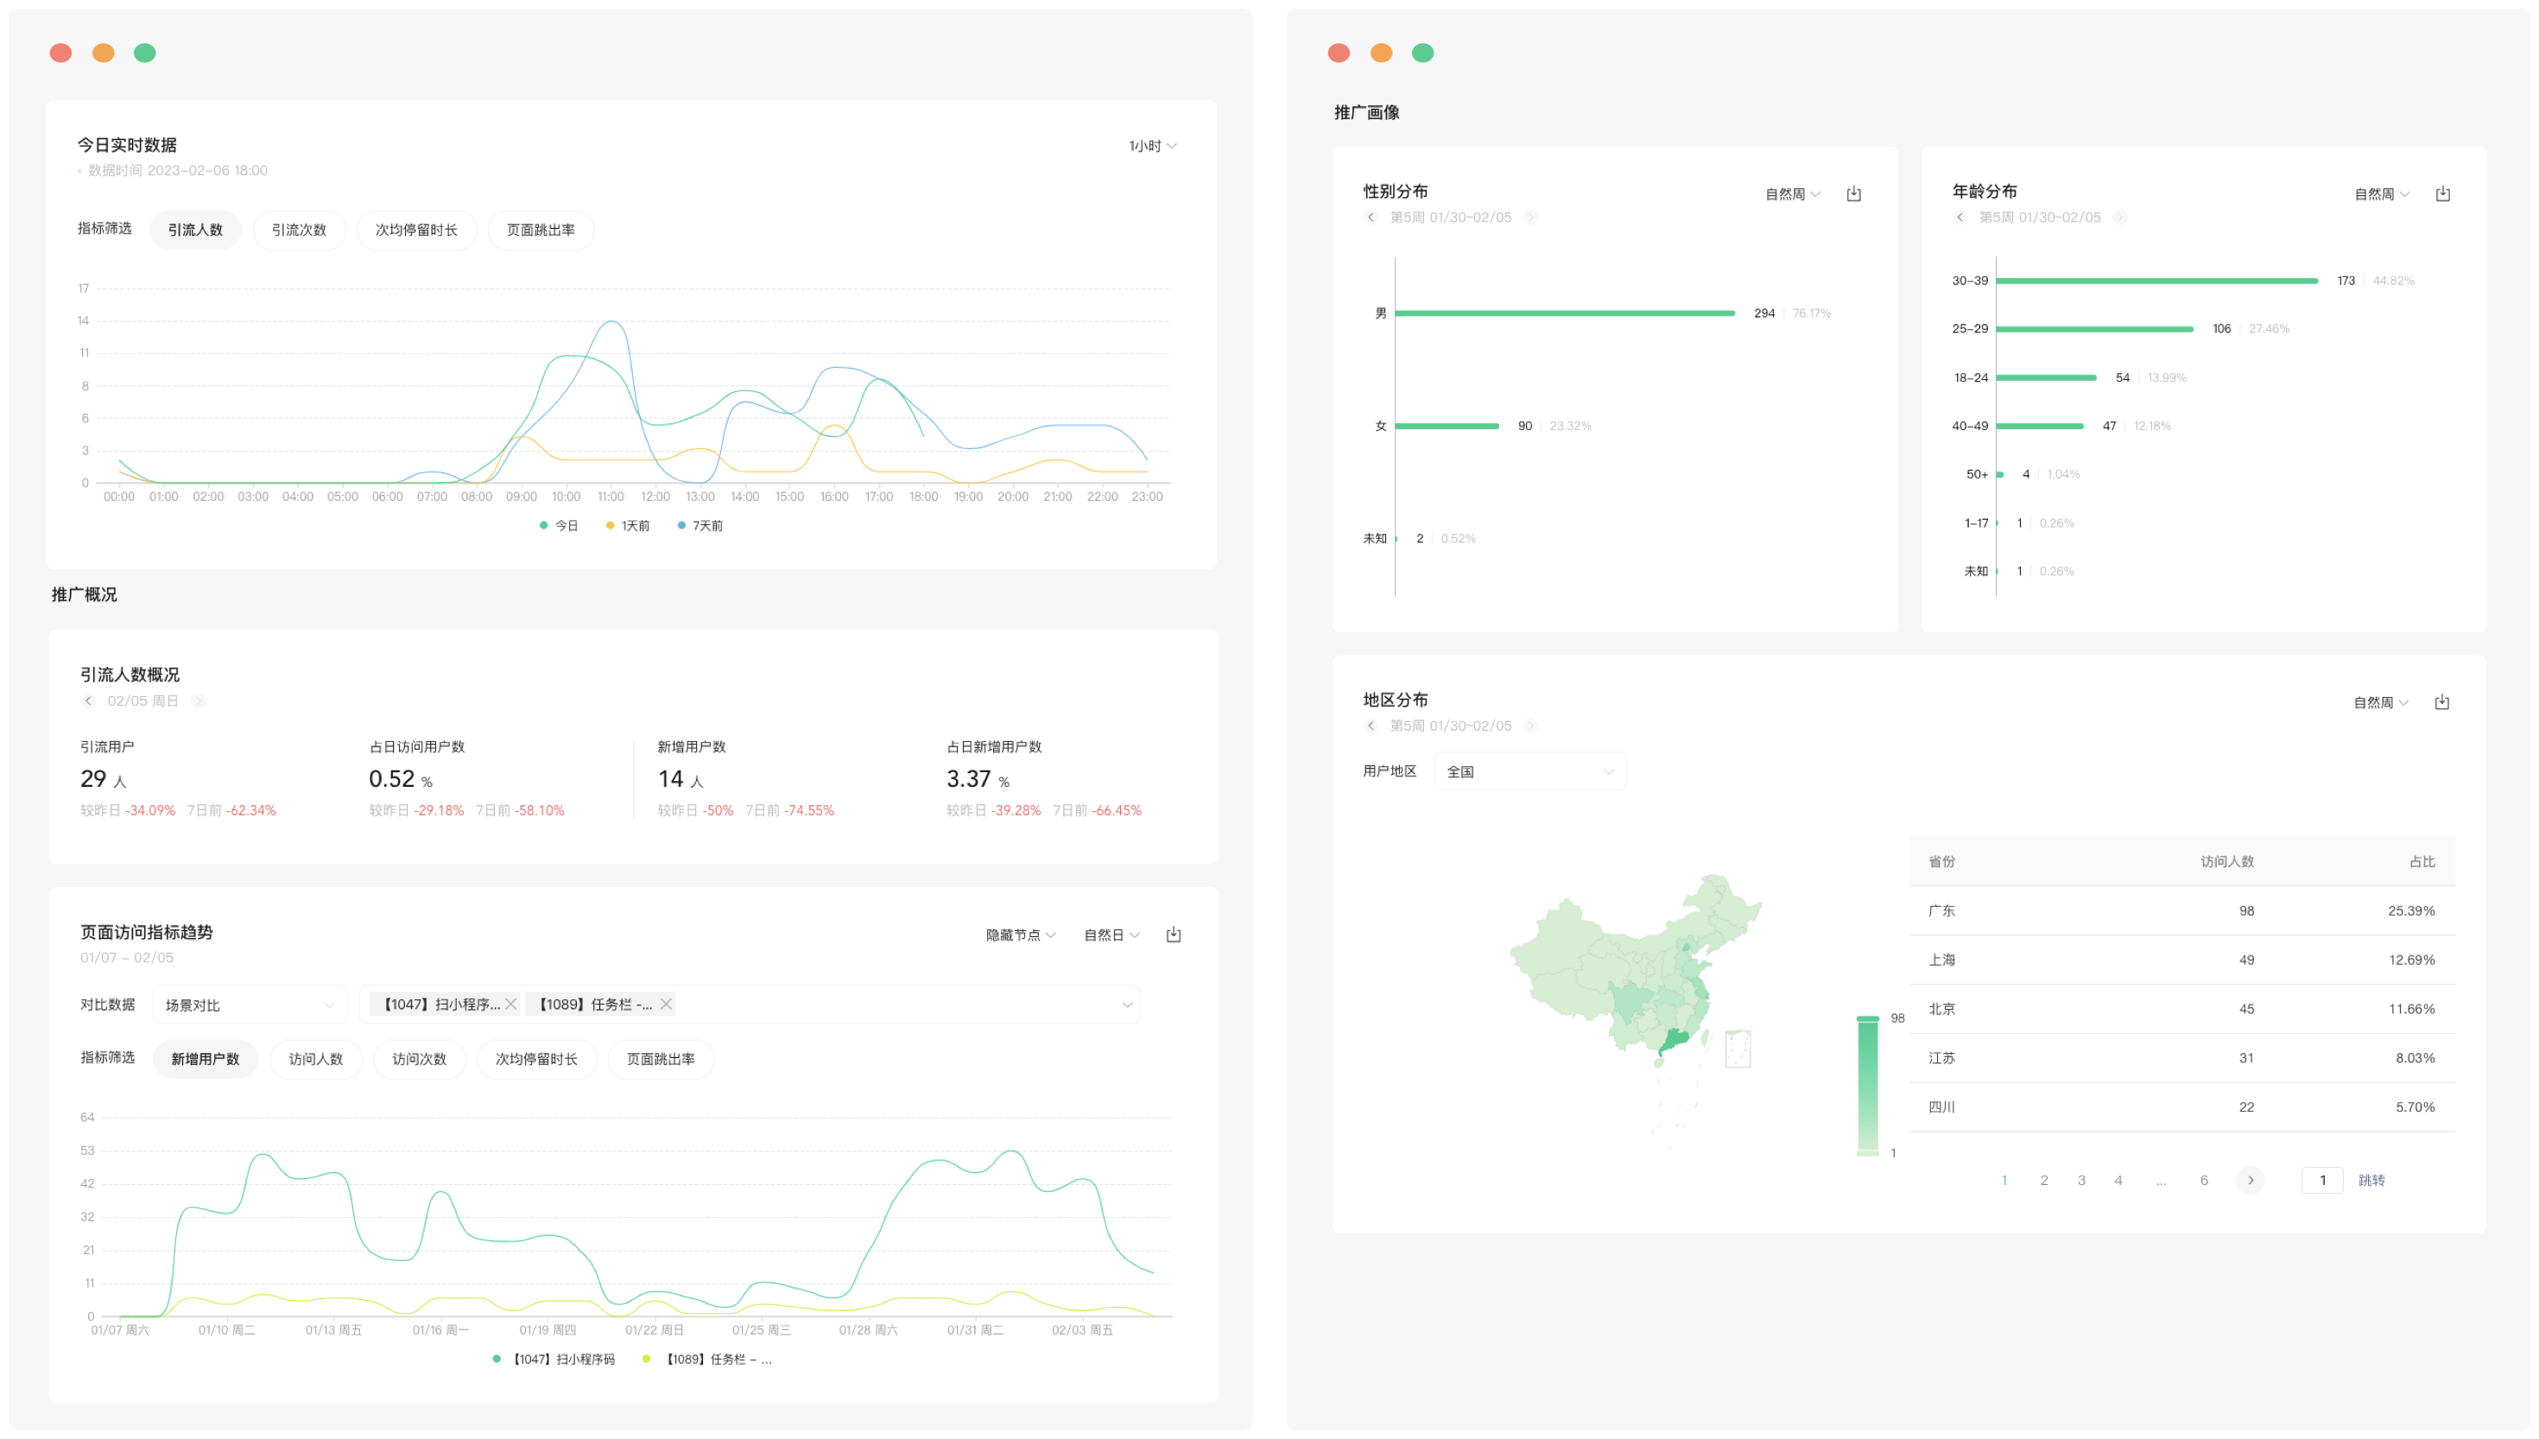Select the 引流次数 metric filter
Screen dimensions: 2539x1439
pyautogui.click(x=298, y=231)
